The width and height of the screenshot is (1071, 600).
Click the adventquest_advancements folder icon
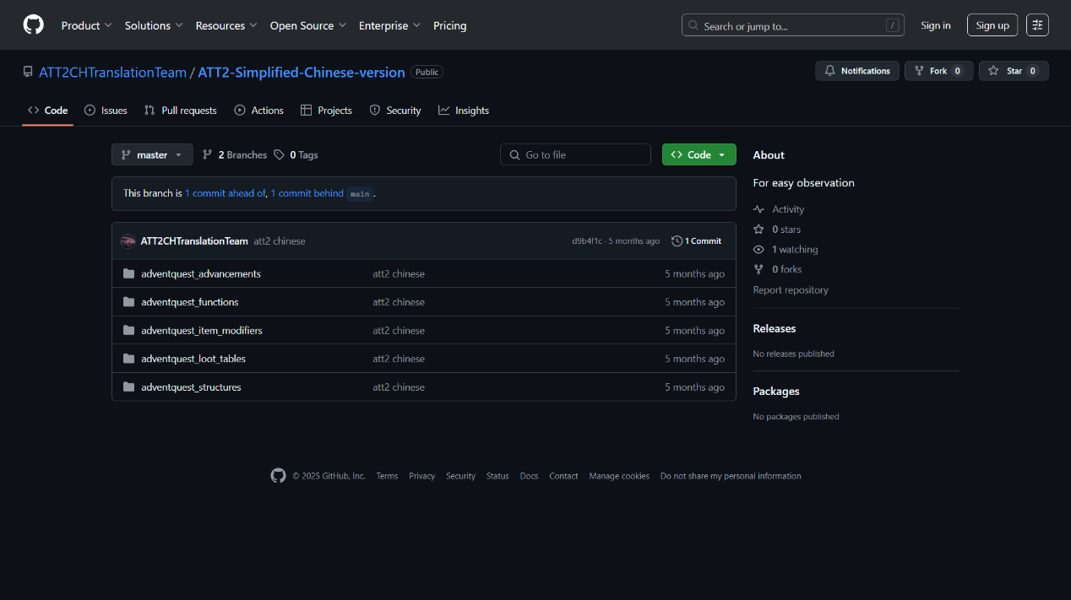128,274
